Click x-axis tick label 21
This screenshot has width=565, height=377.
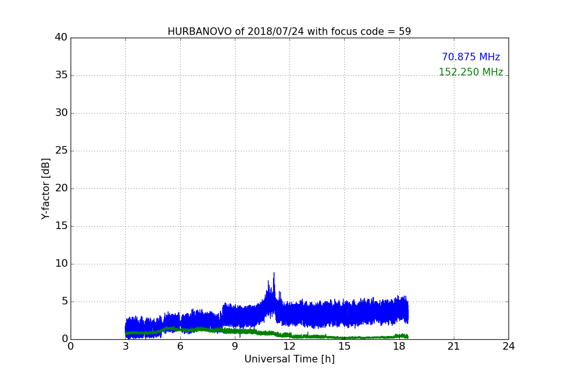pos(454,346)
